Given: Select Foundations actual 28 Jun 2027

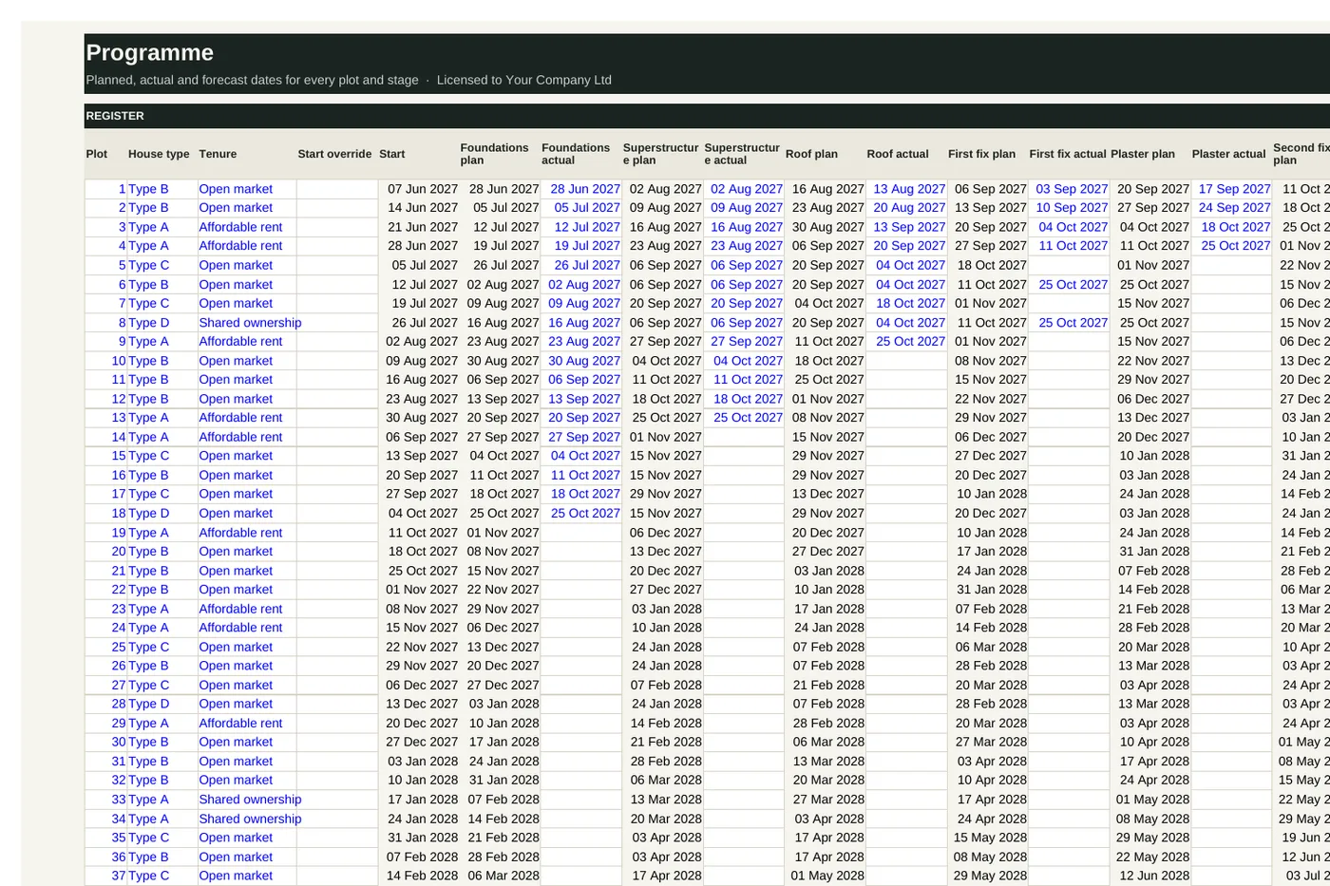Looking at the screenshot, I should click(x=585, y=189).
